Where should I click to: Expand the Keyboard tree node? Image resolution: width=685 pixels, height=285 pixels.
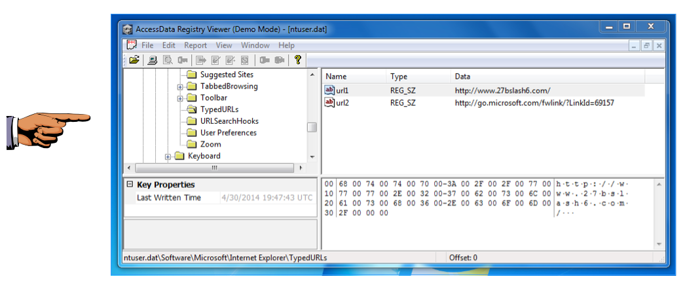click(168, 157)
